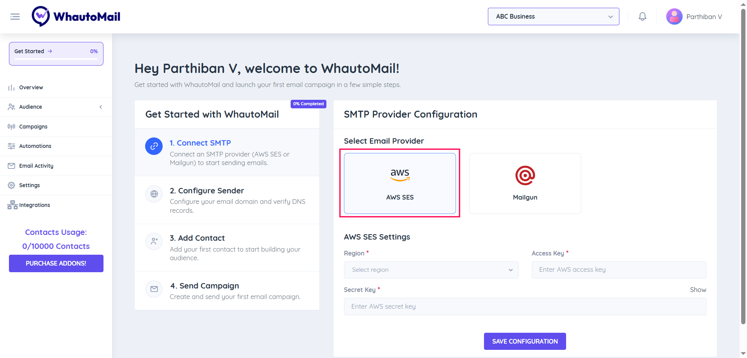The width and height of the screenshot is (747, 358).
Task: Click the Purchase Addons button
Action: coord(56,263)
